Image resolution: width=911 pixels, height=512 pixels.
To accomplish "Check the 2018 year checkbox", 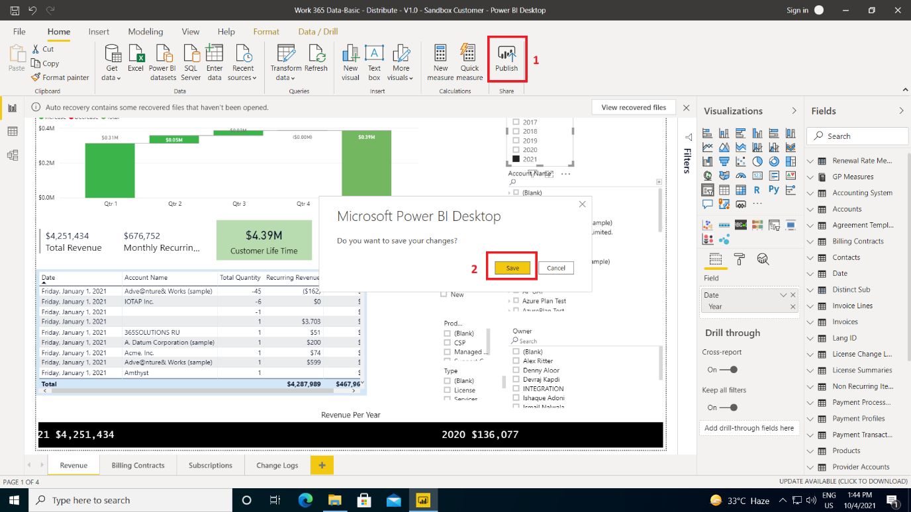I will [x=516, y=132].
